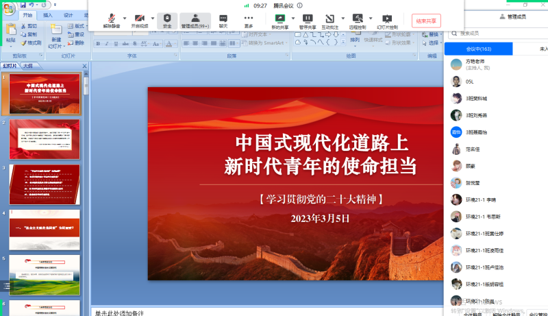
Task: Open slide control (幻灯片控制) icon
Action: pyautogui.click(x=387, y=20)
